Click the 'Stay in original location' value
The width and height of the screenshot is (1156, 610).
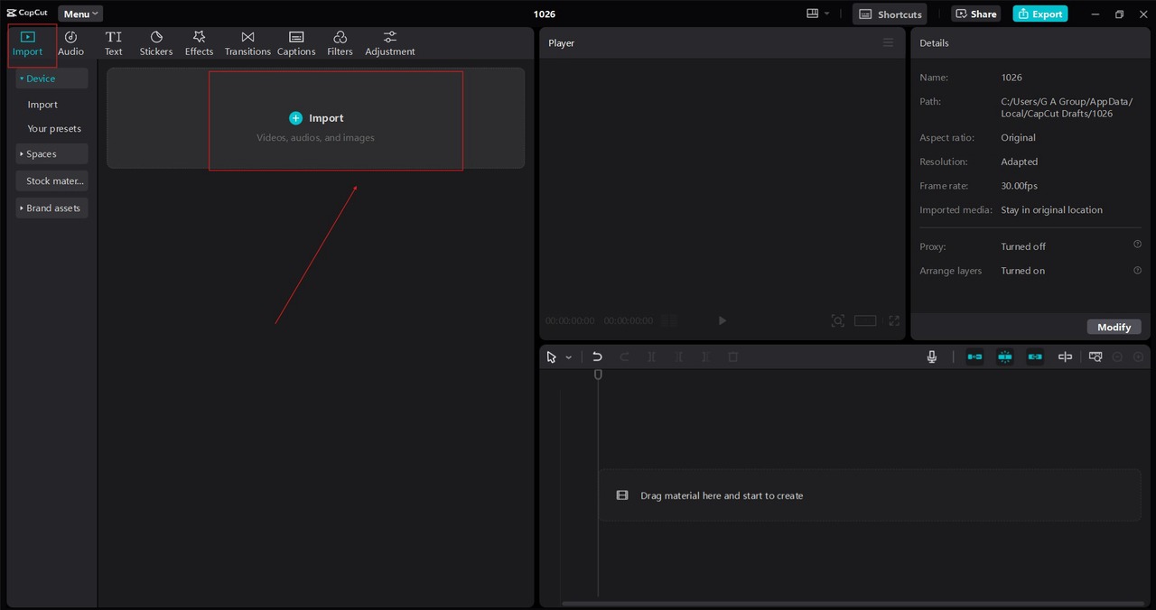[x=1051, y=210]
